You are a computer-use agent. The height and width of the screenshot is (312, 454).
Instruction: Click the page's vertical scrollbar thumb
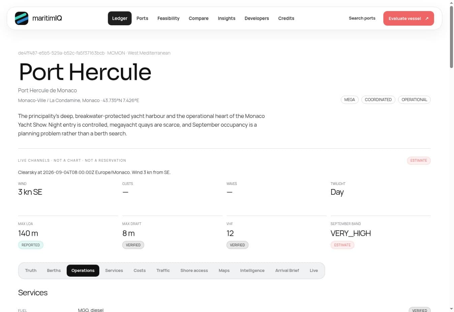(x=451, y=37)
